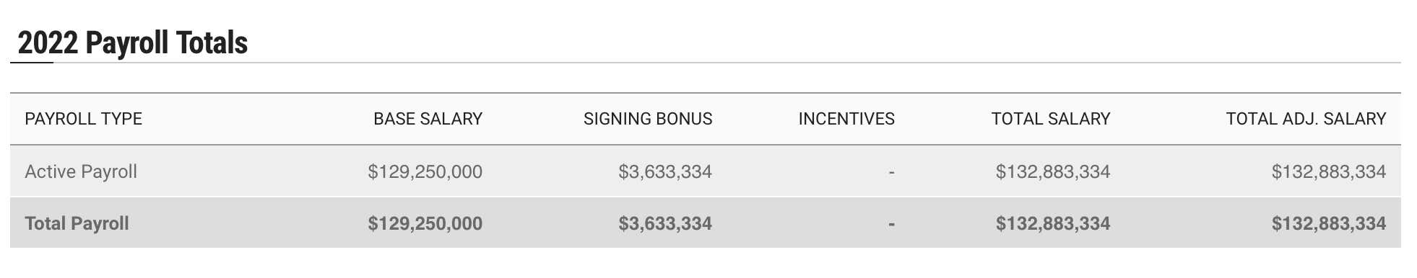Screen dimensions: 1417x278
Task: Click Active Payroll signing bonus $3,633,334
Action: pos(665,171)
